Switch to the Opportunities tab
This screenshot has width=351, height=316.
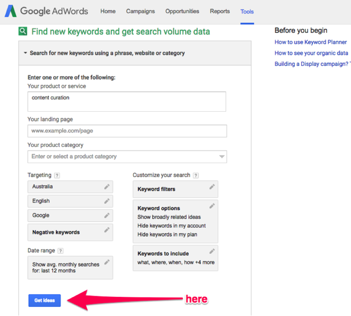pos(182,11)
